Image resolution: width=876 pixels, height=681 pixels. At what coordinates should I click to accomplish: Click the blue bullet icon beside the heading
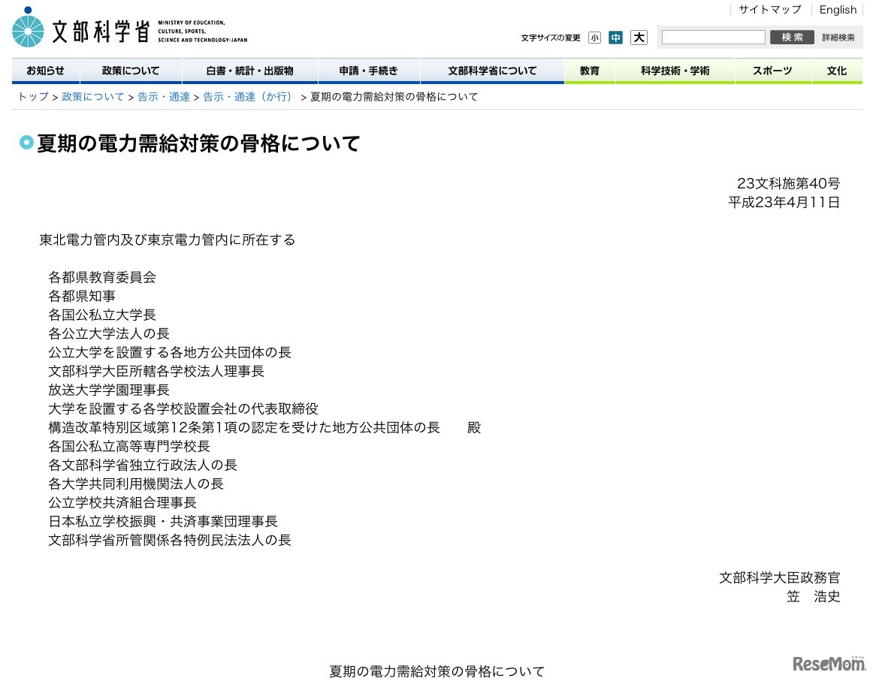point(26,143)
